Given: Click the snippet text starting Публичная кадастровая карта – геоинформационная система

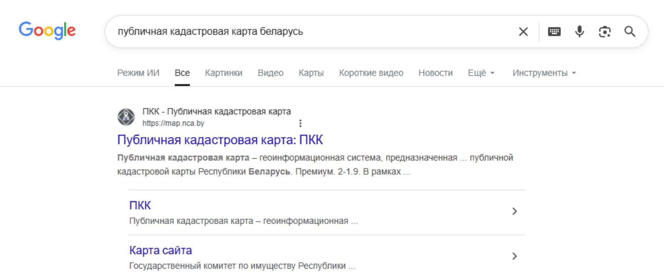Looking at the screenshot, I should 315,165.
